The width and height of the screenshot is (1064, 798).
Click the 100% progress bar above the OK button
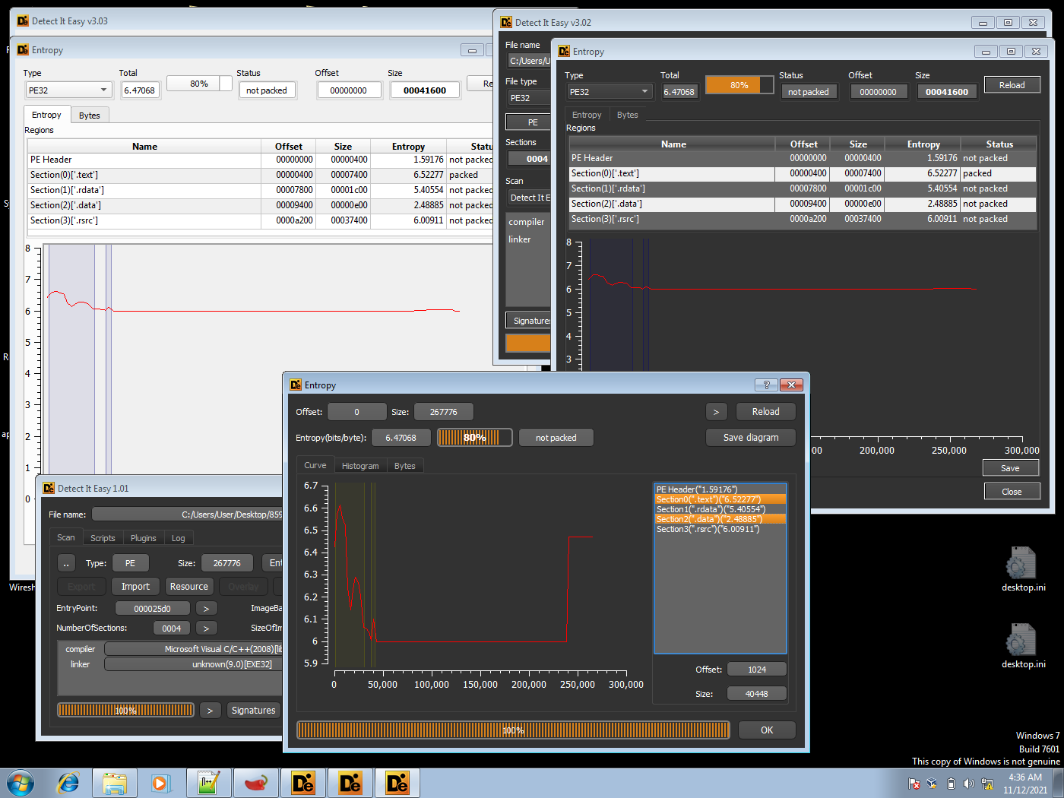[513, 730]
